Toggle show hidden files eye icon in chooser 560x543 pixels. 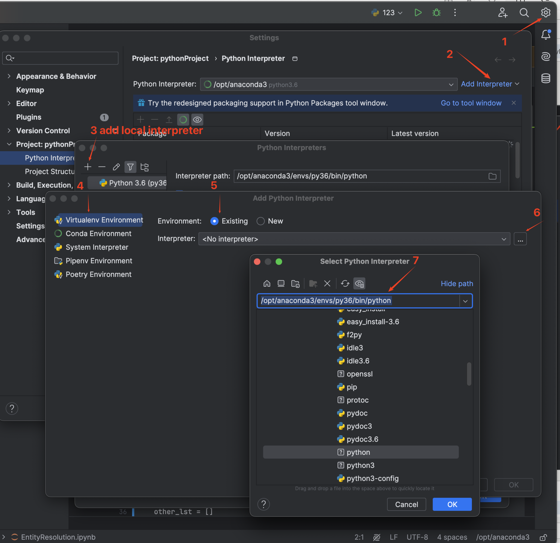point(359,283)
